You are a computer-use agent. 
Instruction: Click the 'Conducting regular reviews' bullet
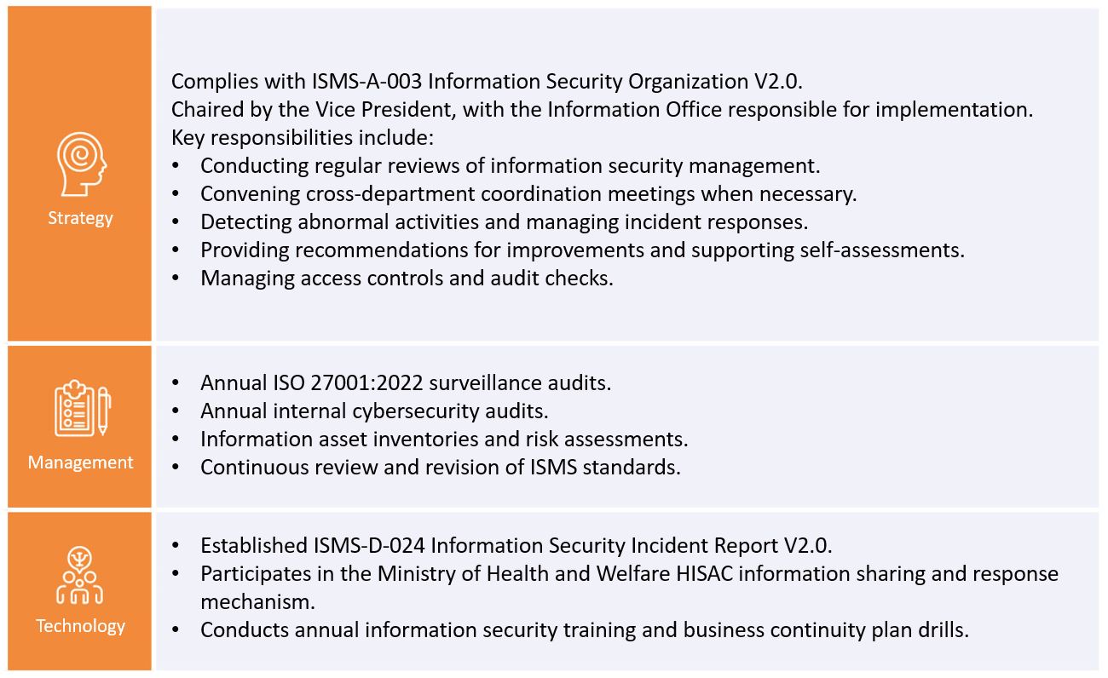pyautogui.click(x=510, y=166)
